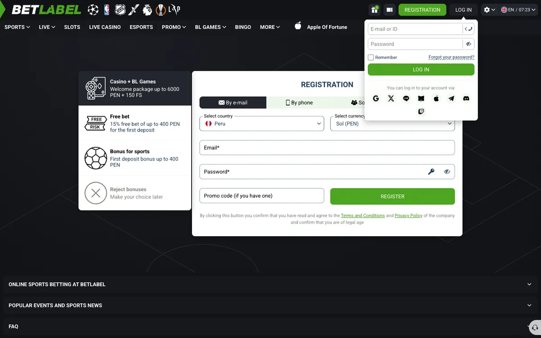Log in with X
Viewport: 541px width, 338px height.
coord(391,98)
